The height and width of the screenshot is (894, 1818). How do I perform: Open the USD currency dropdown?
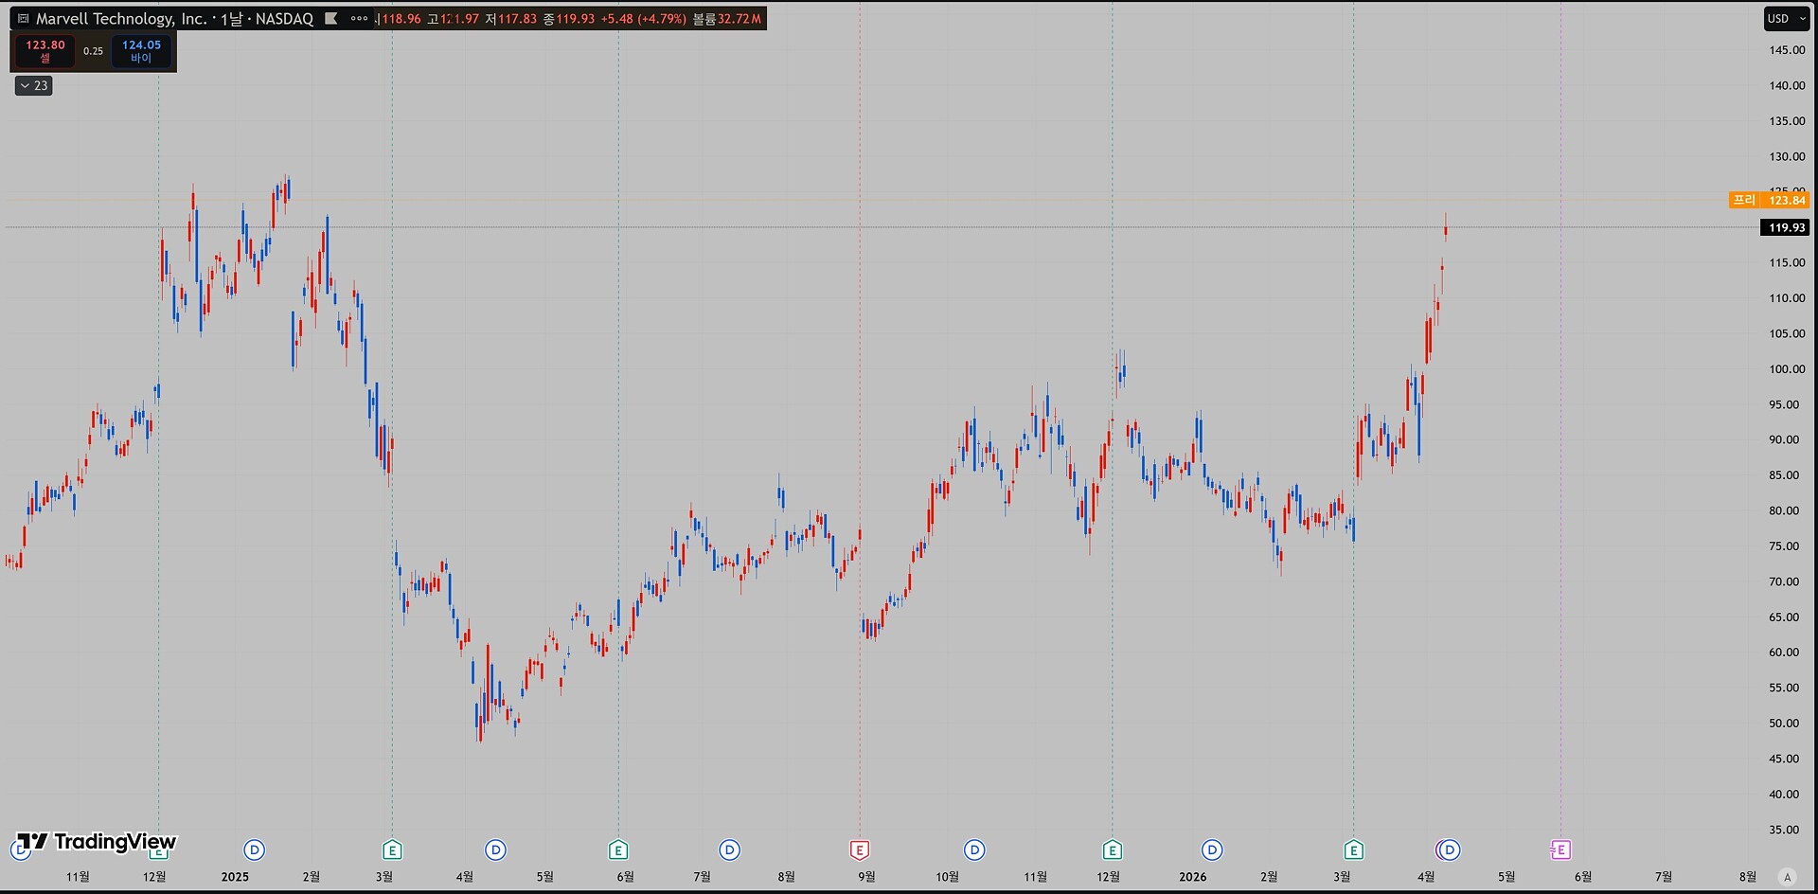pos(1786,19)
